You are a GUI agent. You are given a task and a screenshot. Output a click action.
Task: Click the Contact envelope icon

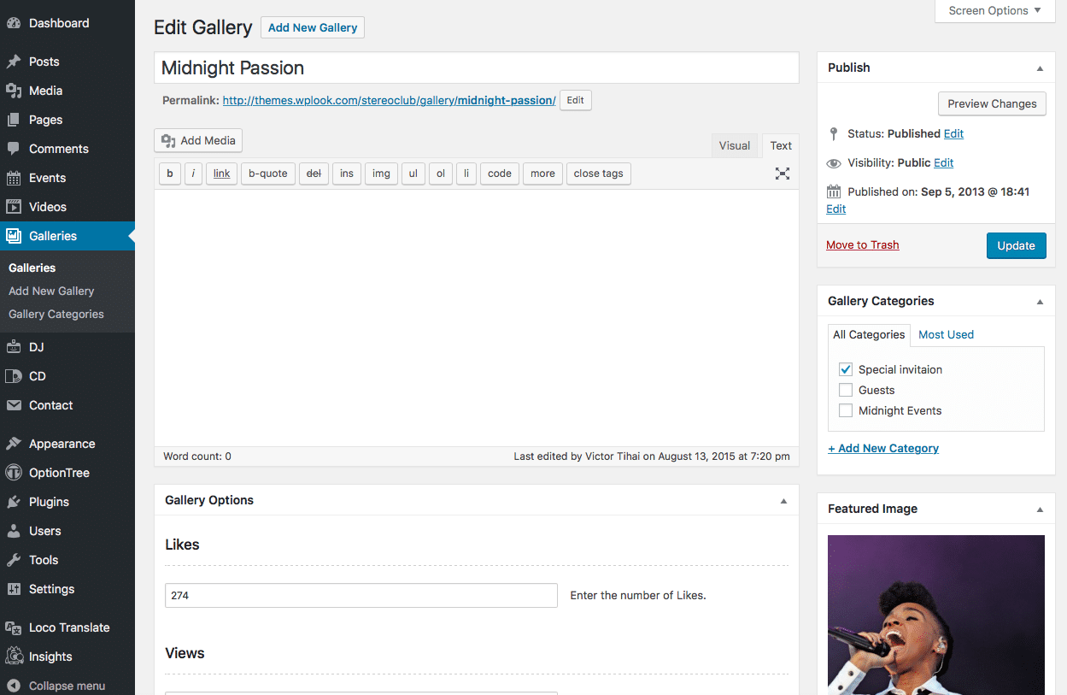[14, 405]
